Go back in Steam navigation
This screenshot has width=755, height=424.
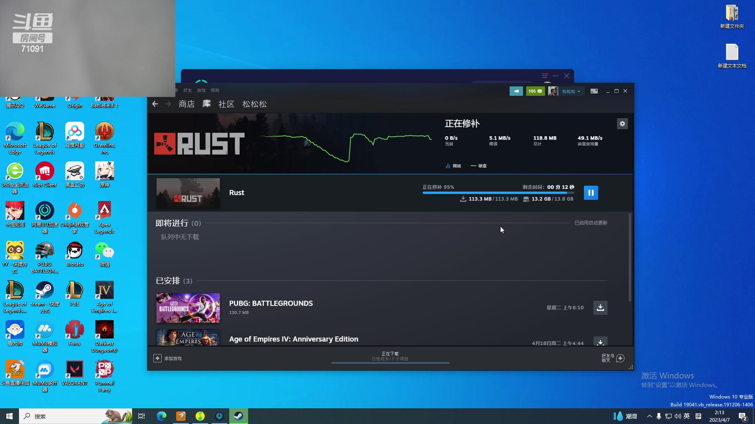coord(155,104)
